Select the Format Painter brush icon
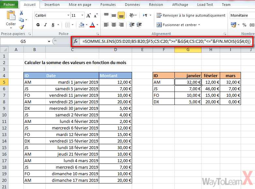Screen dimensions: 255x189 (22, 27)
